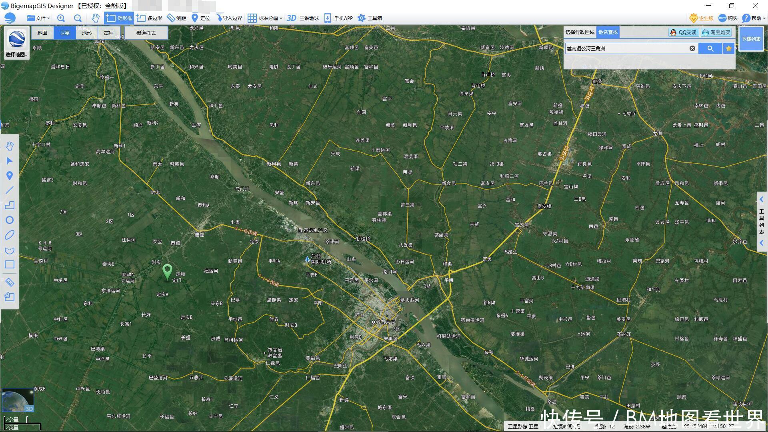Open the 帮助 help dropdown
The image size is (768, 432).
pyautogui.click(x=754, y=18)
